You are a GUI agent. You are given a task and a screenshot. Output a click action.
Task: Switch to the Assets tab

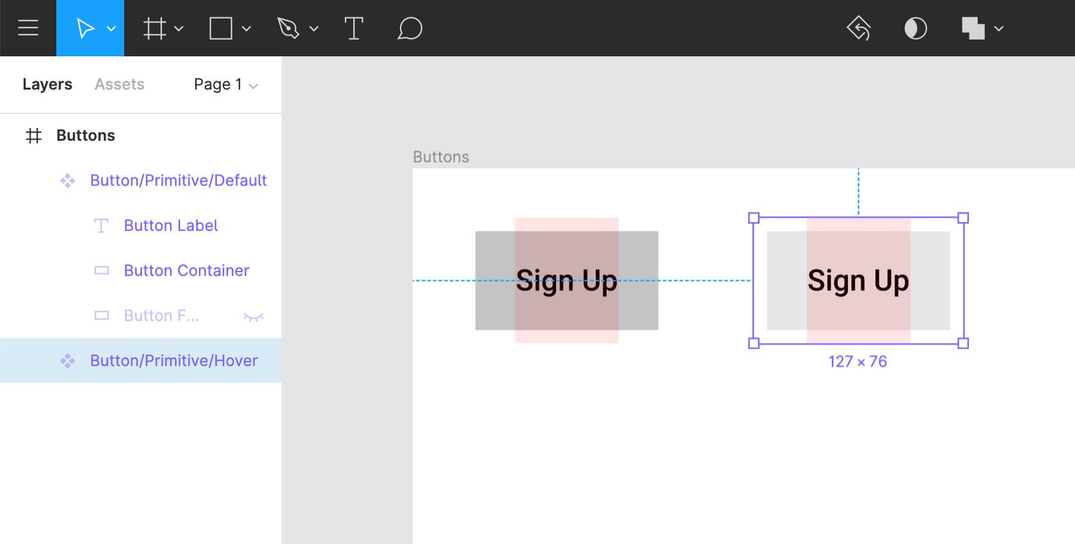coord(120,84)
